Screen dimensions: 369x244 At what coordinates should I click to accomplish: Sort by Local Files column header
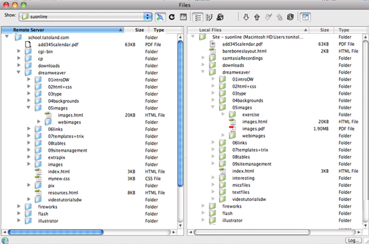248,30
